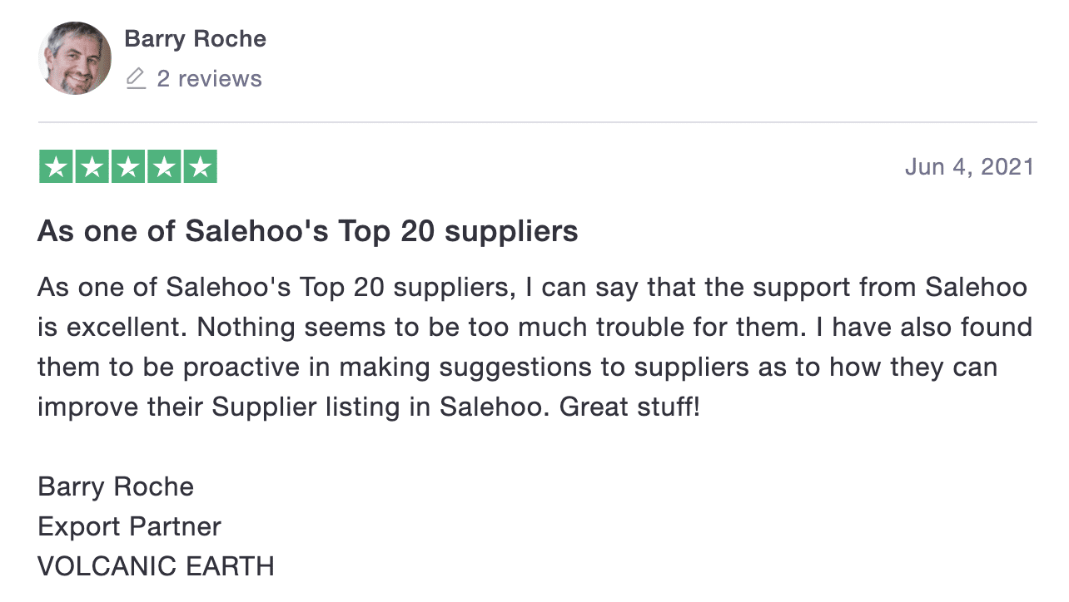The height and width of the screenshot is (602, 1069).
Task: Click the pencil reviews icon
Action: pyautogui.click(x=136, y=79)
